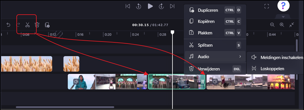Click the trash delete icon in toolbar
Image resolution: width=304 pixels, height=110 pixels.
[x=37, y=25]
